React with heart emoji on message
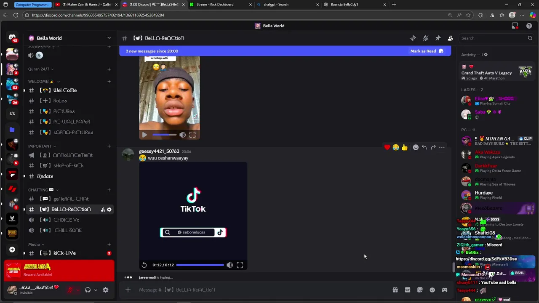 pos(387,147)
